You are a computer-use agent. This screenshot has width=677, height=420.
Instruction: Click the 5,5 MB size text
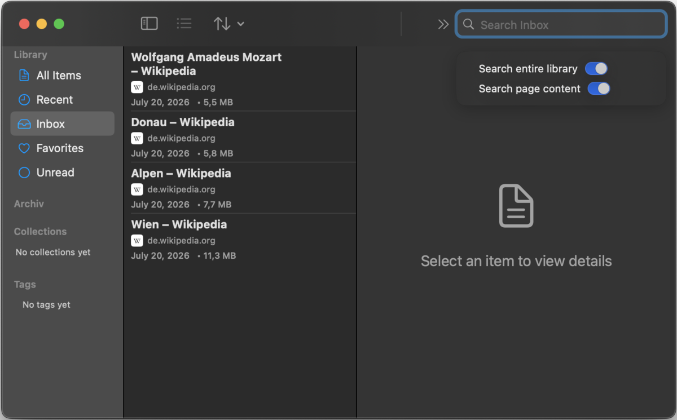[x=218, y=103]
